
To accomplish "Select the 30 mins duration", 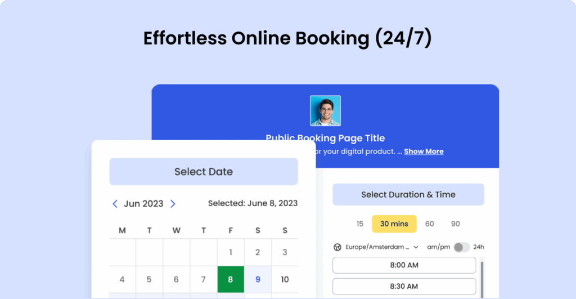I will point(394,224).
